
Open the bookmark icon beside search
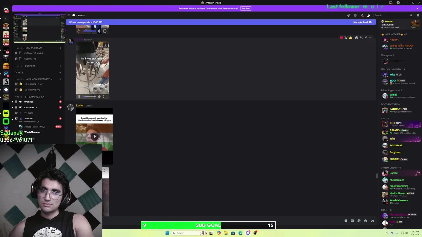click(x=418, y=15)
